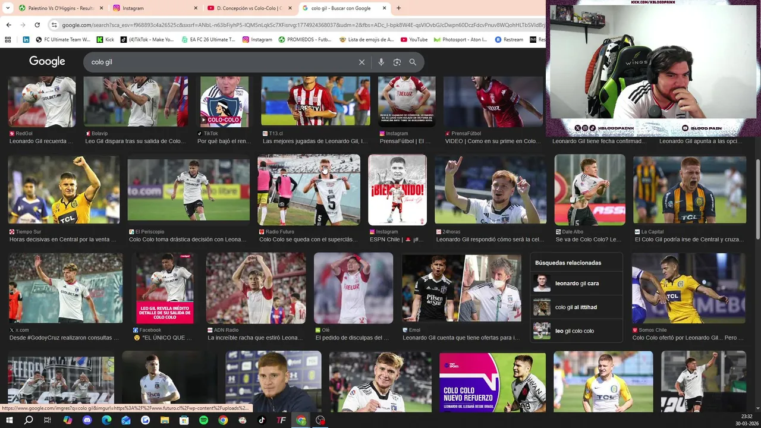Open the Emol image result
The image size is (761, 428).
(x=461, y=288)
